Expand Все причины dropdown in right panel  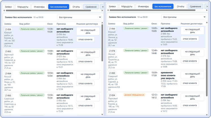(184, 17)
